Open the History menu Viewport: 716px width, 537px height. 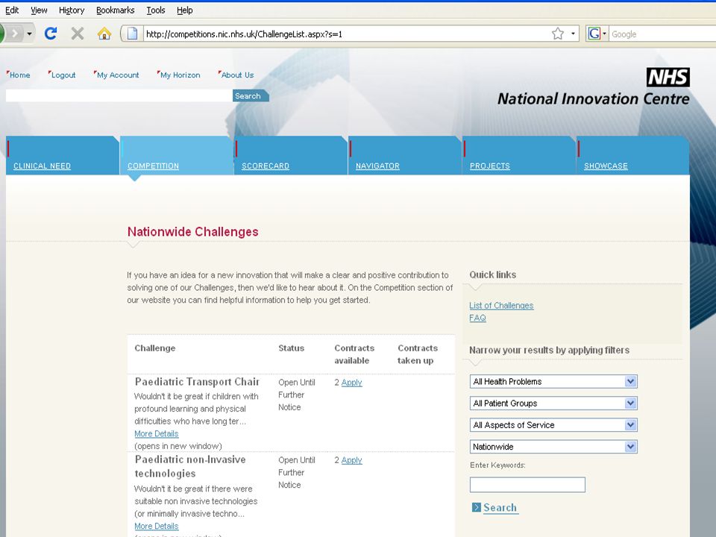[72, 10]
